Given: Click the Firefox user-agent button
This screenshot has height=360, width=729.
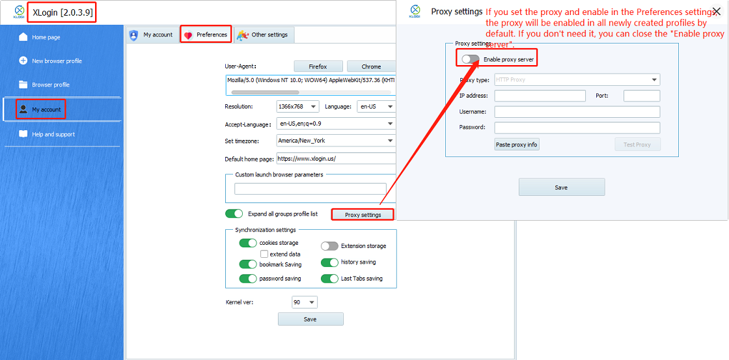Looking at the screenshot, I should (318, 66).
